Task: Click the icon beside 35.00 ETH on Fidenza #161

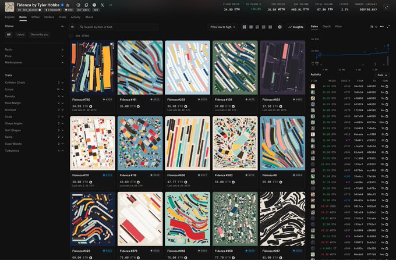Action: (138, 106)
